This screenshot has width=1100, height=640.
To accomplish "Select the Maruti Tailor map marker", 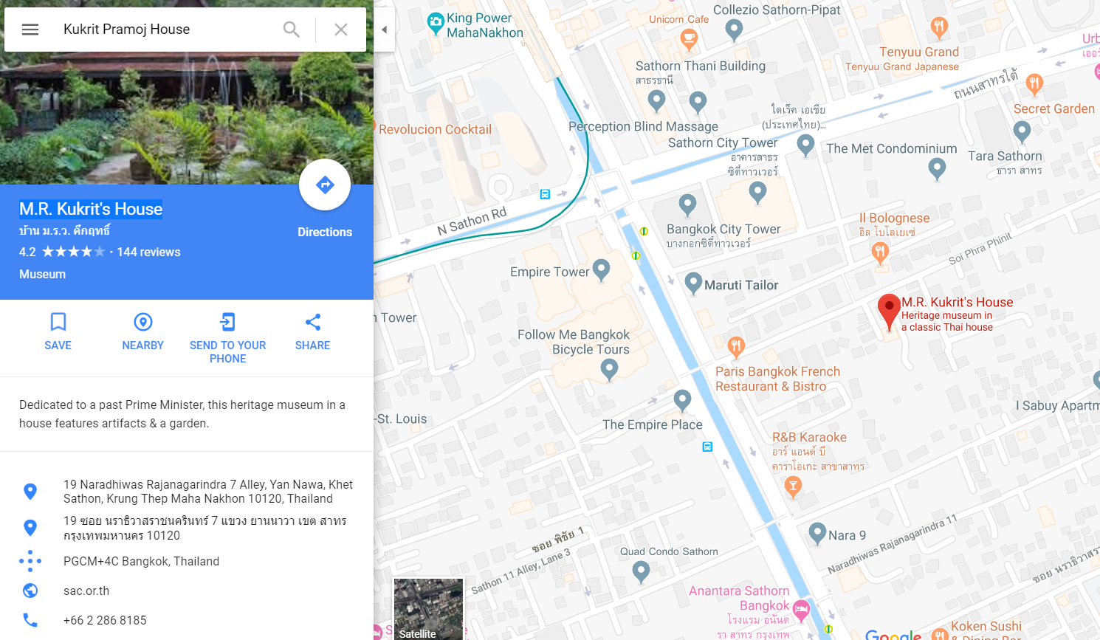I will point(693,283).
